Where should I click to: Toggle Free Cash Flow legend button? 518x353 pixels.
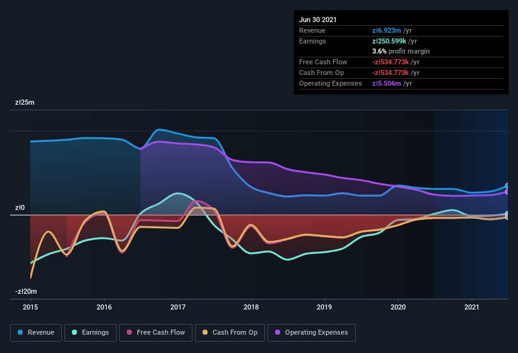(x=156, y=333)
